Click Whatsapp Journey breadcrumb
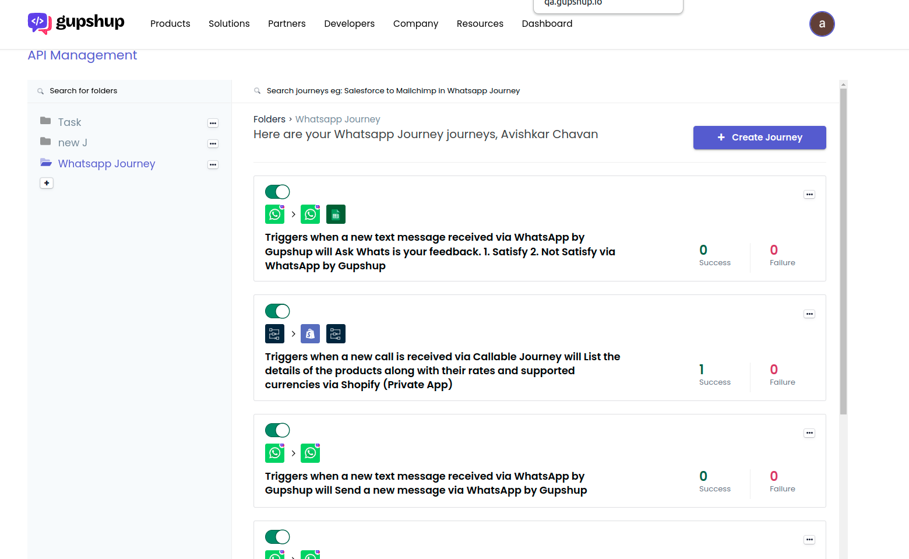The image size is (909, 559). pos(337,119)
